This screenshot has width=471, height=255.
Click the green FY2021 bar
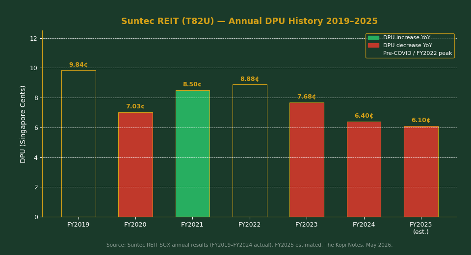pos(192,153)
